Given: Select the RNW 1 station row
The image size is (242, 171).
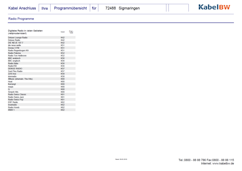Looking at the screenshot, I should [11, 110].
